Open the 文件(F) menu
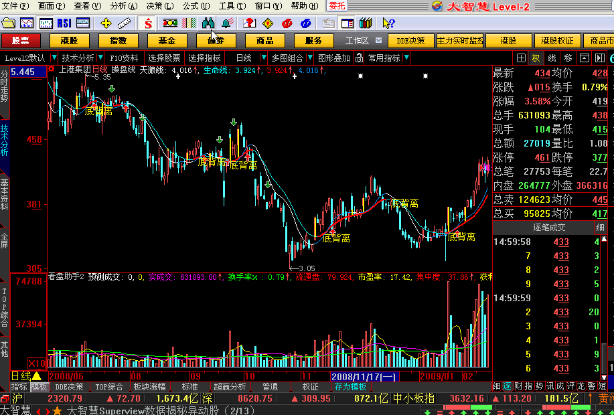The image size is (614, 415). pos(15,6)
